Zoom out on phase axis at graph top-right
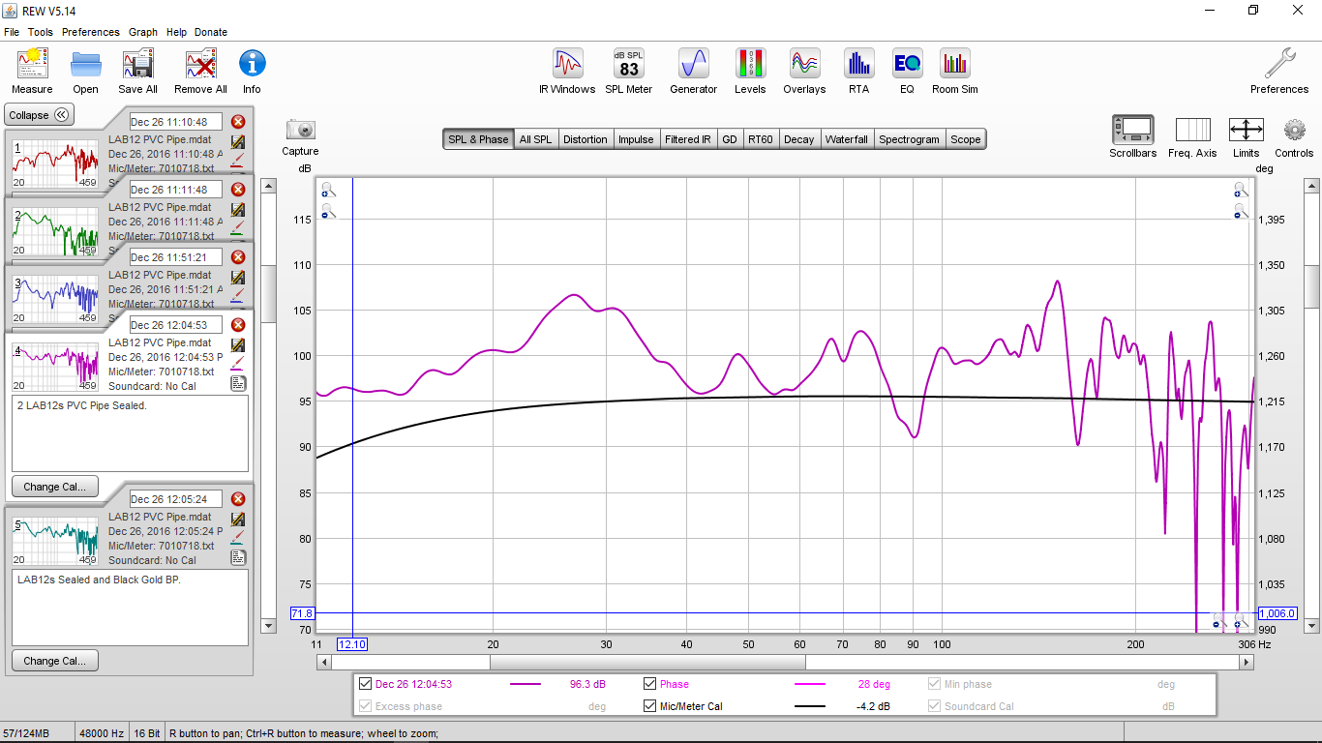This screenshot has width=1322, height=743. pos(1241,211)
